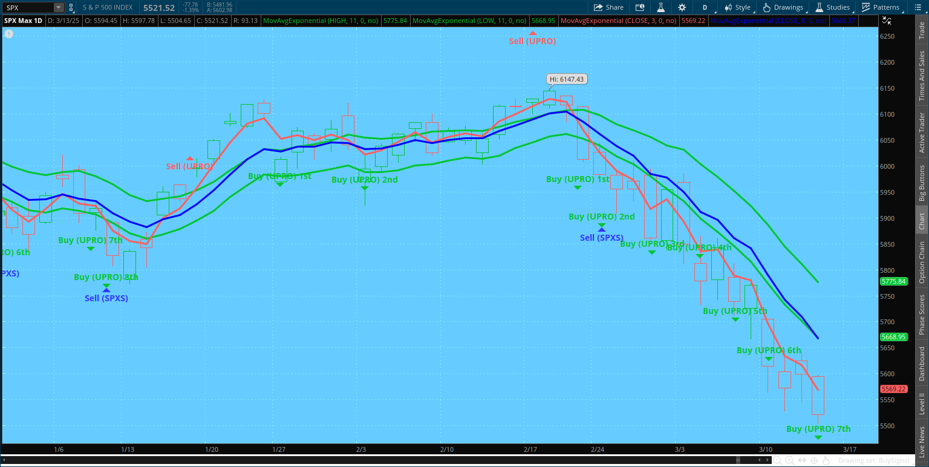The image size is (929, 467).
Task: Expand the SPX symbol dropdown arrow
Action: click(x=59, y=8)
